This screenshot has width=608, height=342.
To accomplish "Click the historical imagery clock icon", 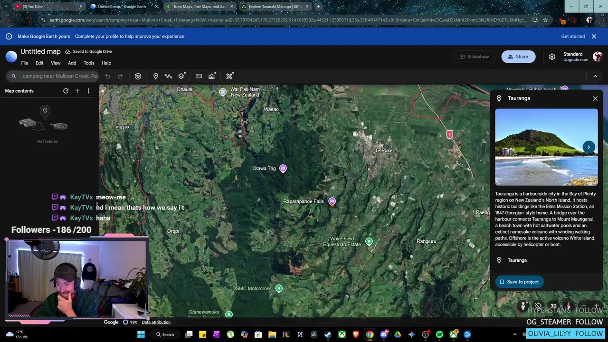I will coord(138,76).
